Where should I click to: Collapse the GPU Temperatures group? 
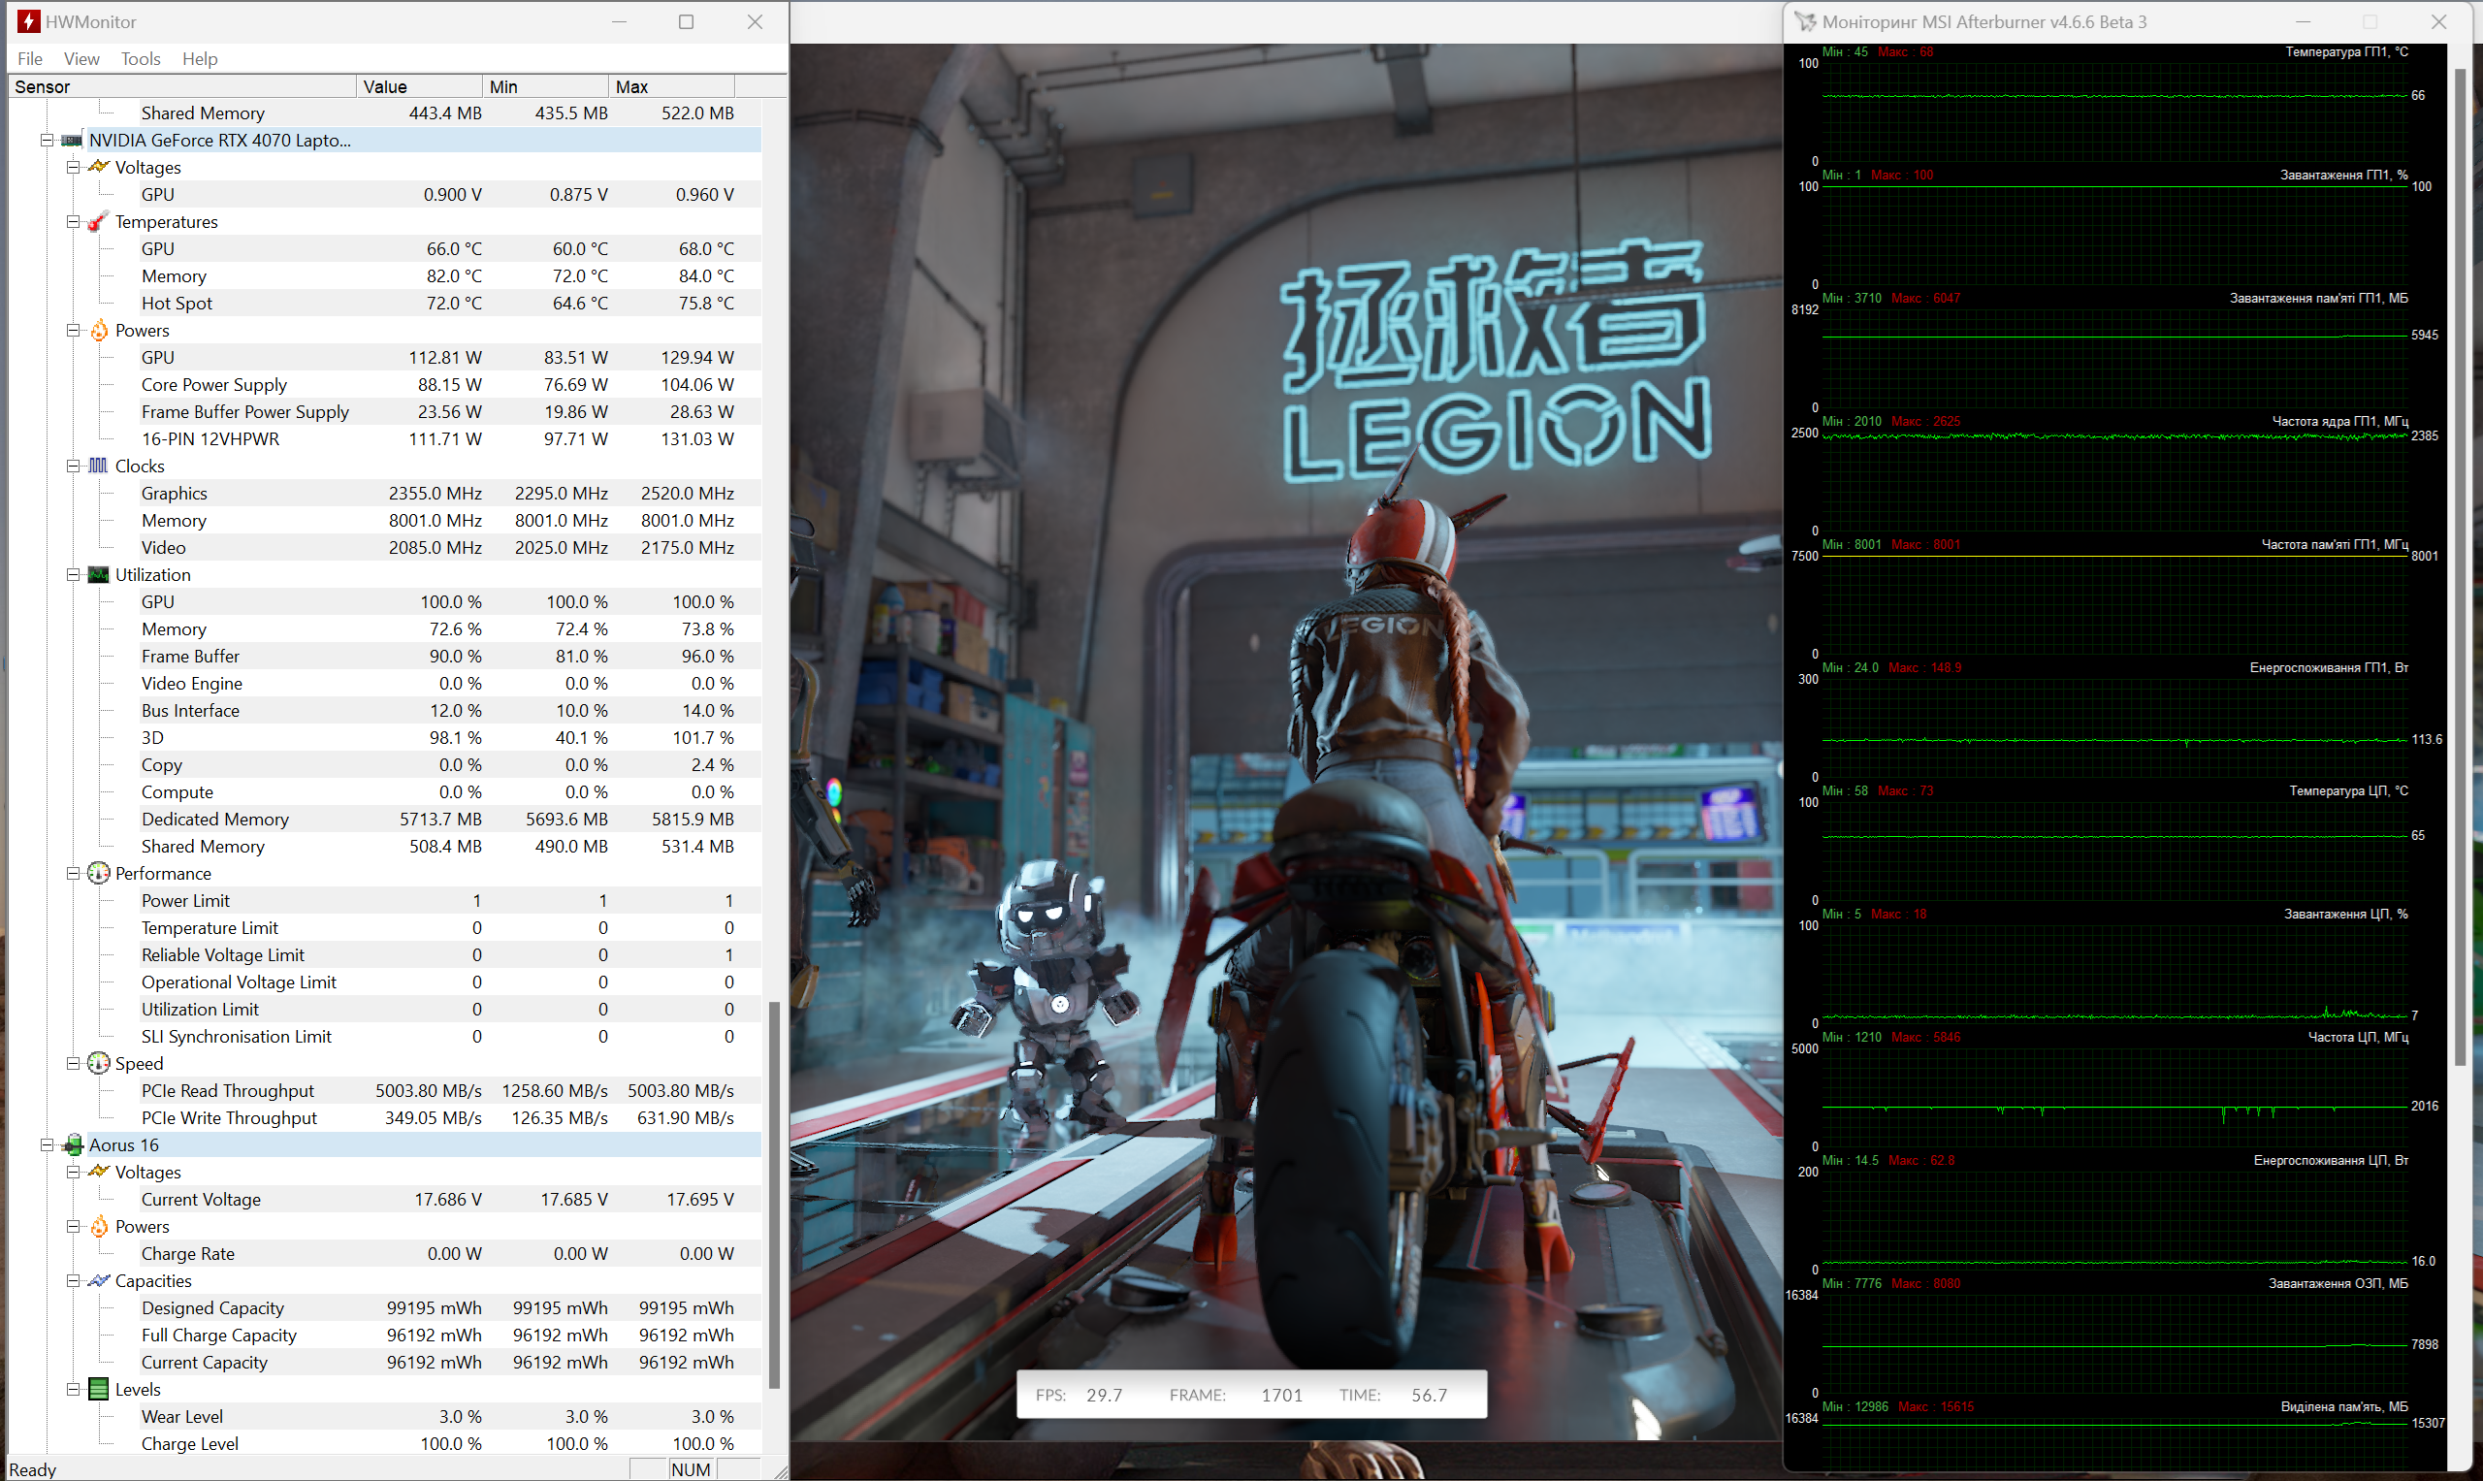73,221
